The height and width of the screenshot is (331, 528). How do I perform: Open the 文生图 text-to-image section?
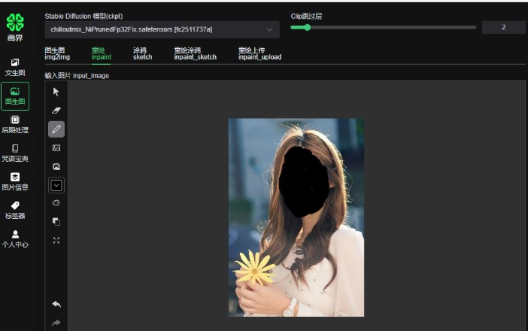(15, 68)
